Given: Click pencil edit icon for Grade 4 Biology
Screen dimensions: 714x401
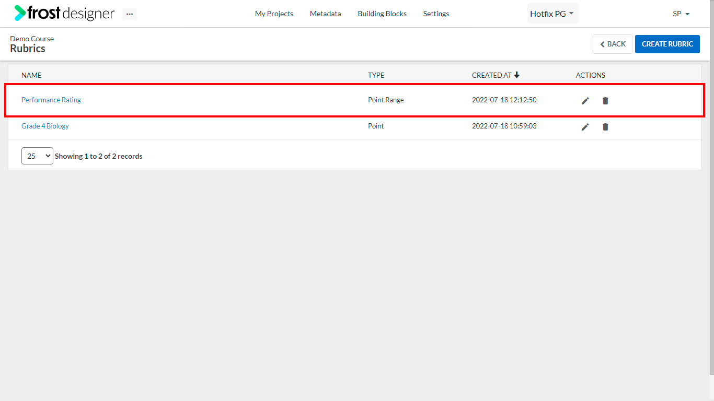Looking at the screenshot, I should (x=585, y=126).
